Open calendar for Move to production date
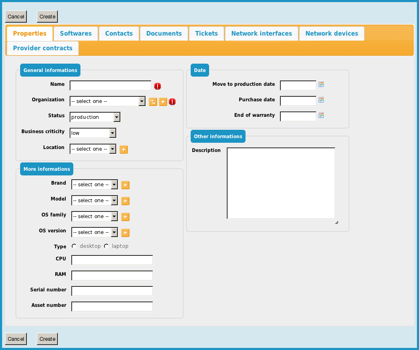419x350 pixels. 321,84
